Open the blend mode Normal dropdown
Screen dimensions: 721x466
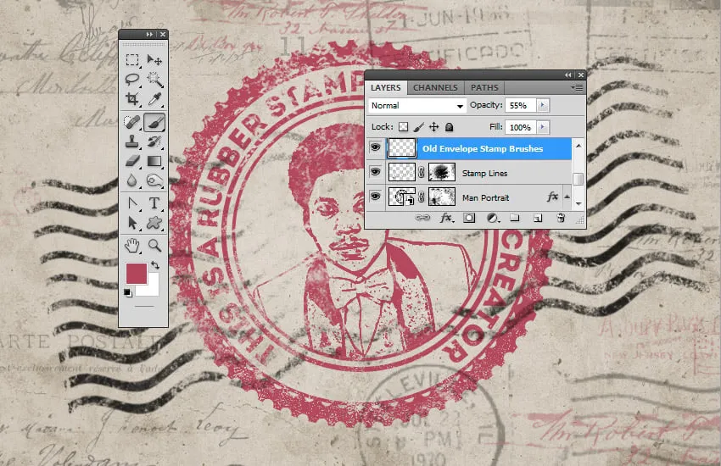pyautogui.click(x=418, y=106)
